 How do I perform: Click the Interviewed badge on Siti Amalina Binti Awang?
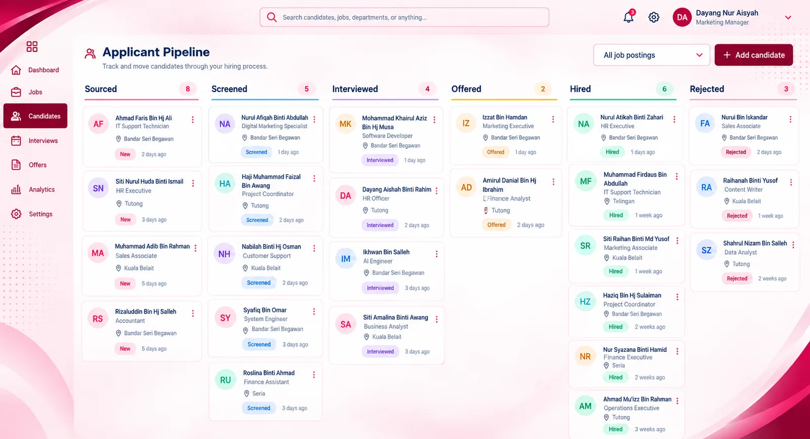point(380,351)
